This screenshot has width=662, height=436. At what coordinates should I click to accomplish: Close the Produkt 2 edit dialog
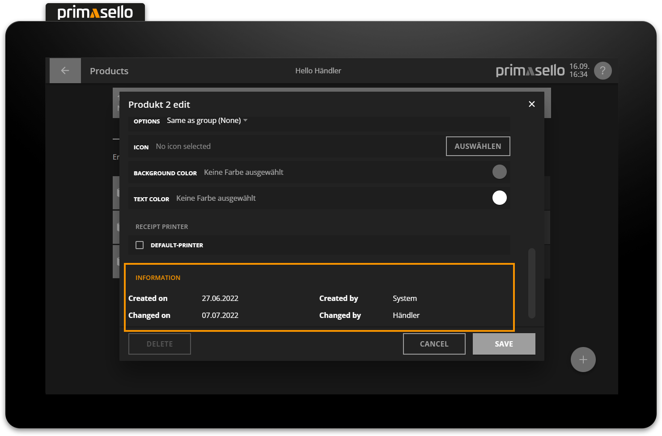tap(531, 104)
